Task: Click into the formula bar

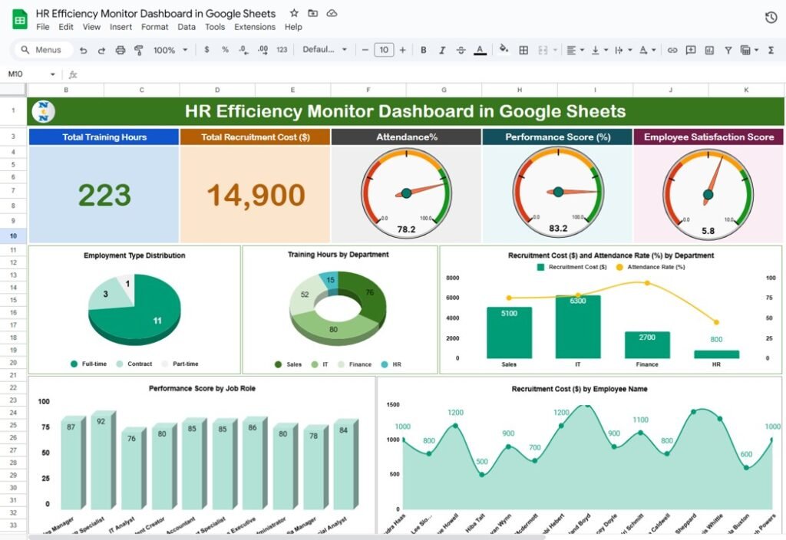Action: (431, 74)
